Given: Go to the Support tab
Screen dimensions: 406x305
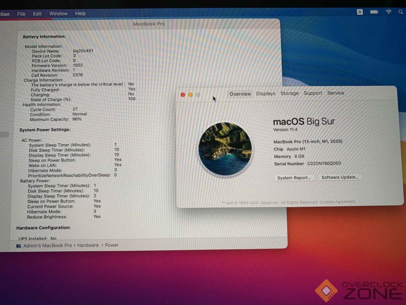Looking at the screenshot, I should tap(313, 93).
